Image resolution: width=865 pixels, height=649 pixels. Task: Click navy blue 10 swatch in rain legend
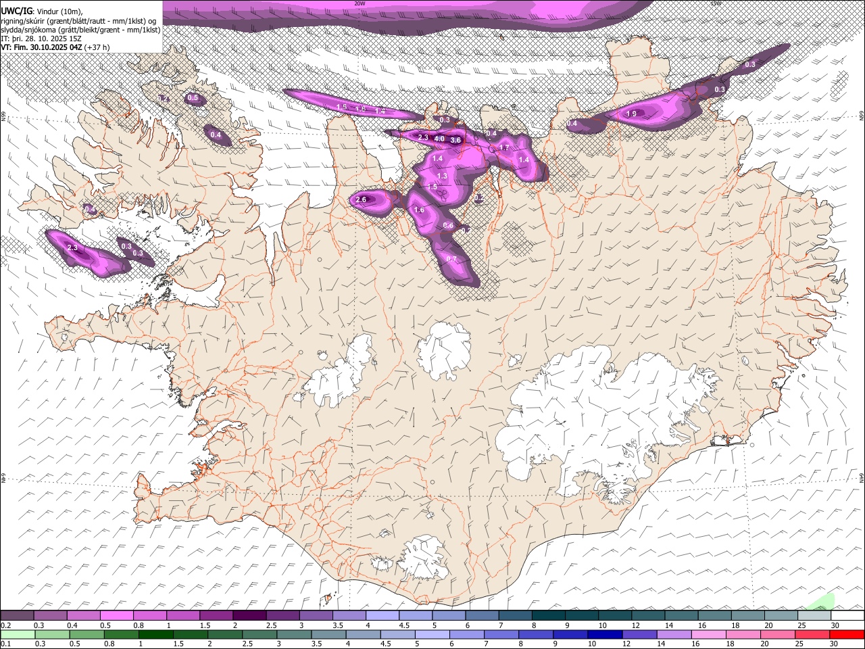(605, 634)
